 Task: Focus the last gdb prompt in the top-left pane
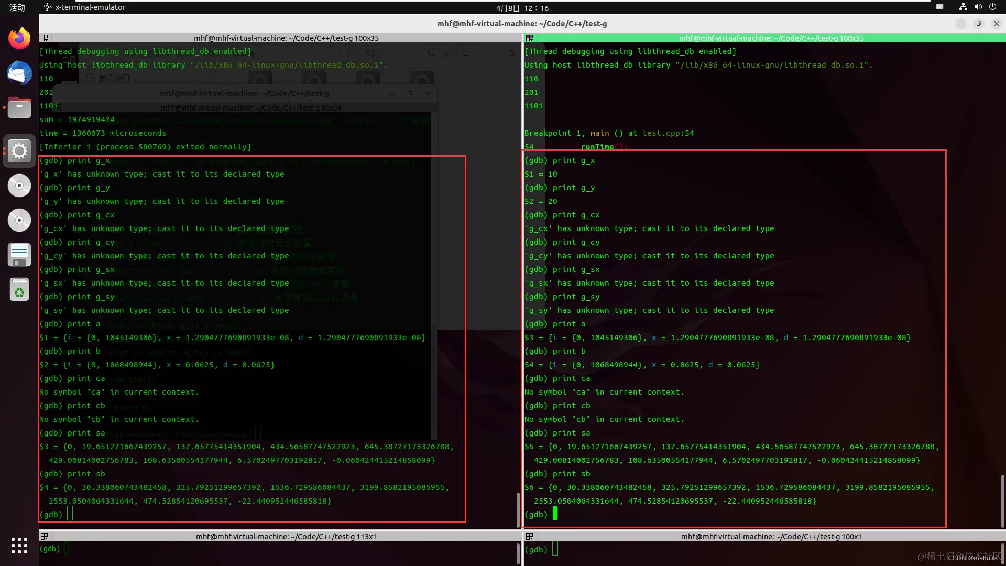(56, 515)
